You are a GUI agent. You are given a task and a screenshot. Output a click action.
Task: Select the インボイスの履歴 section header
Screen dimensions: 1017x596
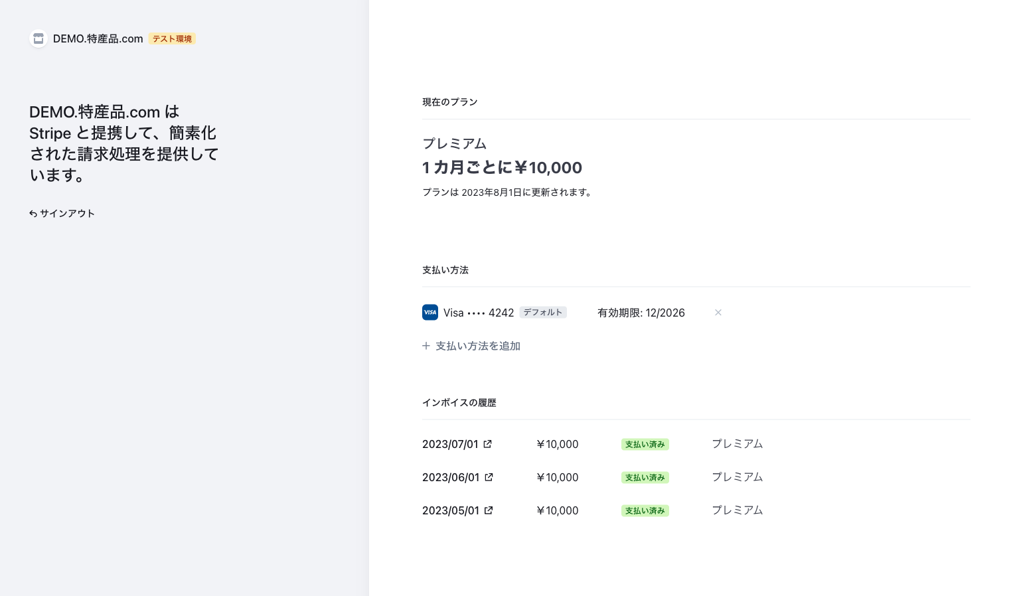point(459,402)
